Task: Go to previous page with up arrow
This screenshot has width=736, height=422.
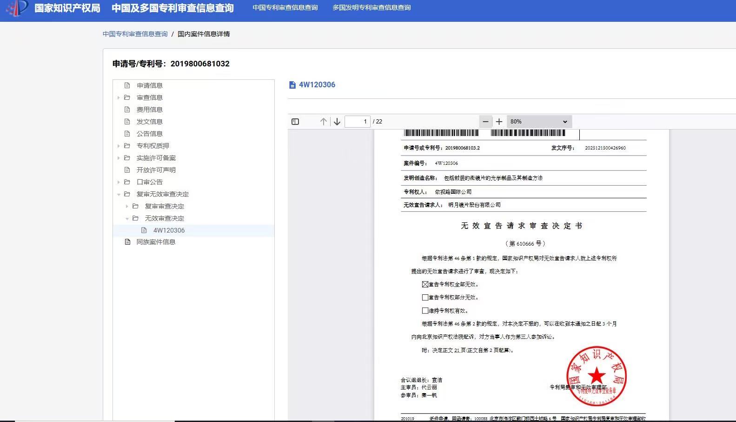Action: click(x=324, y=122)
